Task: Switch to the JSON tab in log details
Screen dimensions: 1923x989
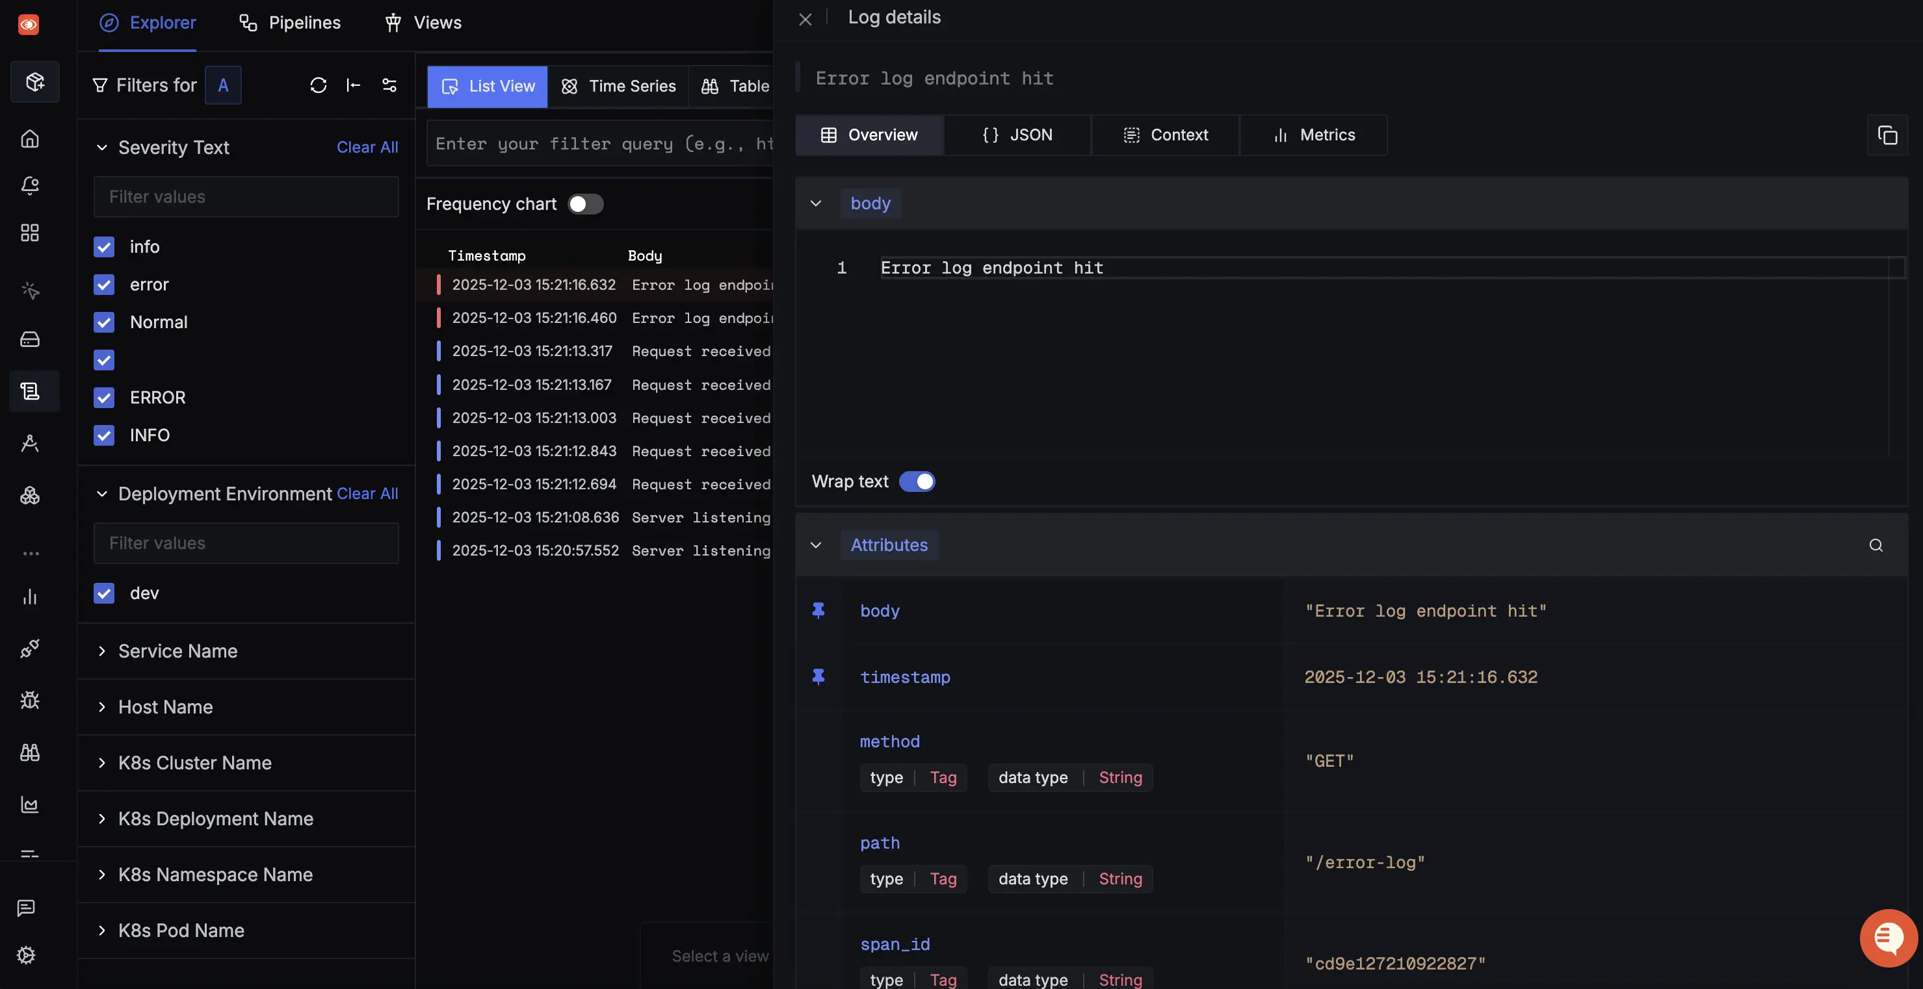Action: [1017, 135]
